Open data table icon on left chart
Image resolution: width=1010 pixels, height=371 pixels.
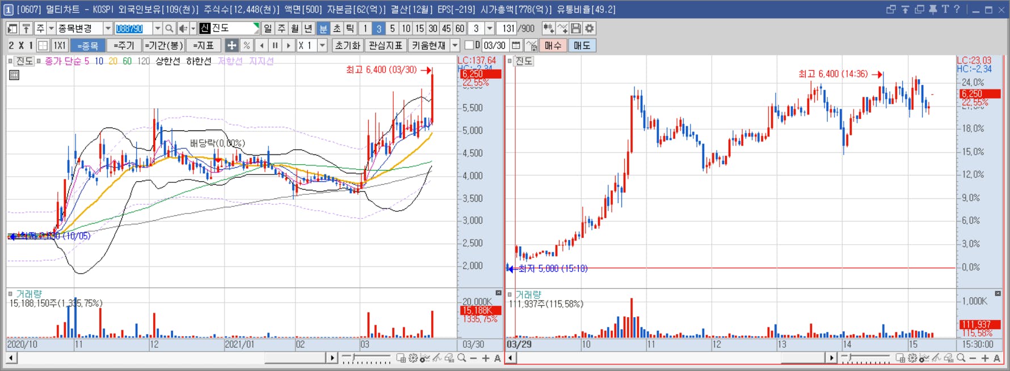(x=14, y=75)
